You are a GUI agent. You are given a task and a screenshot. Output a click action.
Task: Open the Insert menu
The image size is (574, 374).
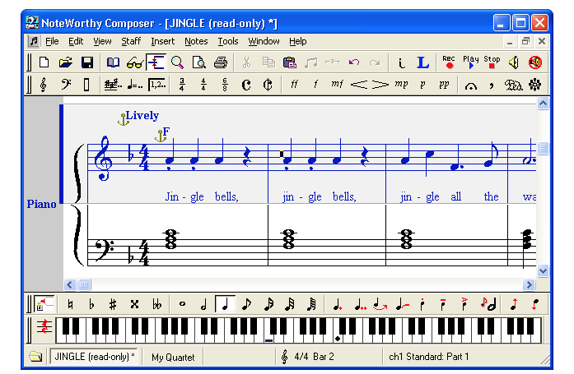pyautogui.click(x=162, y=41)
